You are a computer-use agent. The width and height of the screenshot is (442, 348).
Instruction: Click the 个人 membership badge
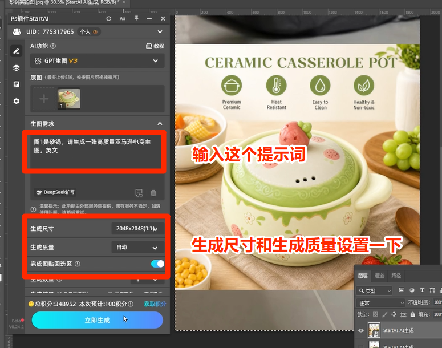tap(89, 32)
